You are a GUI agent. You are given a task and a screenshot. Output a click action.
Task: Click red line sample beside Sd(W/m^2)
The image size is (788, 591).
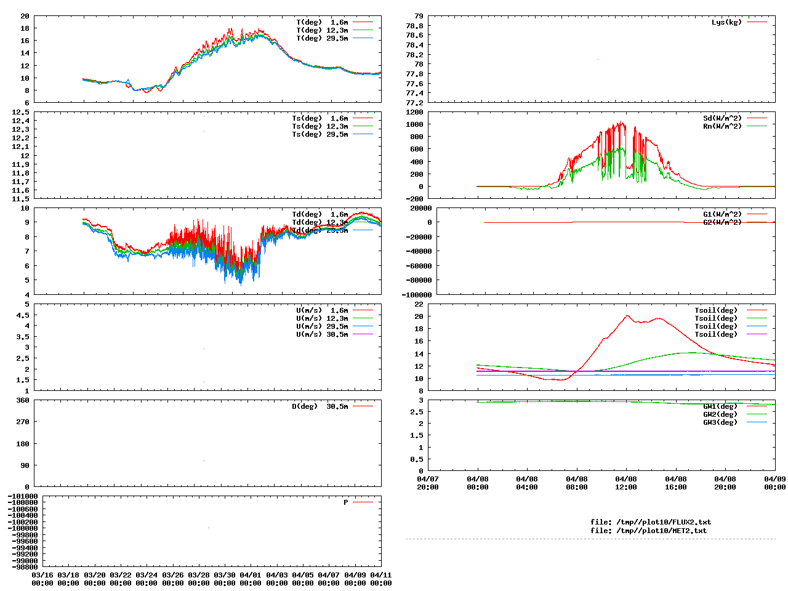[757, 118]
